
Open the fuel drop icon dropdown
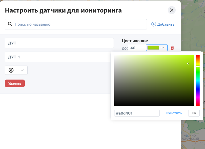point(16,70)
